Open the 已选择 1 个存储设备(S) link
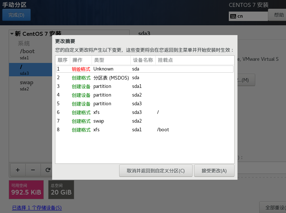The image size is (286, 213). tap(37, 208)
